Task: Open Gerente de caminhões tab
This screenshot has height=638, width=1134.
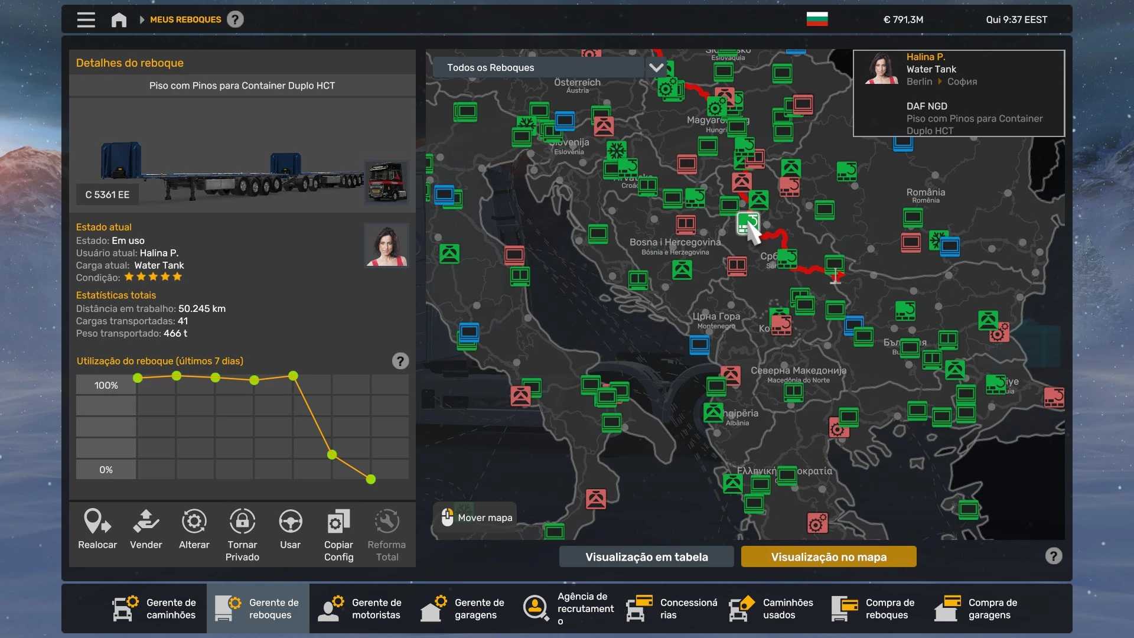Action: click(155, 608)
